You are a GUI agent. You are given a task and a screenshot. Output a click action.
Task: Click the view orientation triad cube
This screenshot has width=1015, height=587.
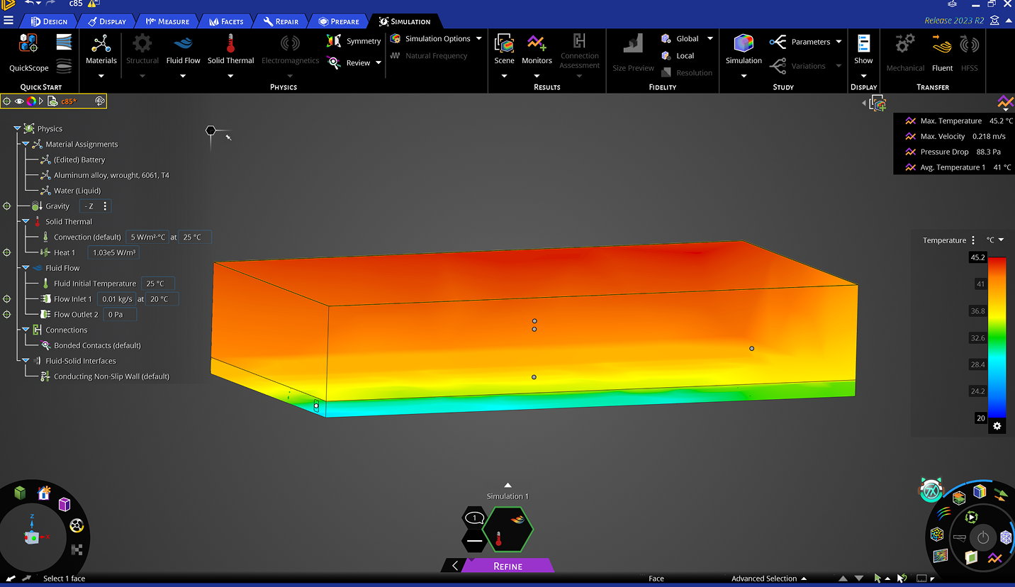31,537
